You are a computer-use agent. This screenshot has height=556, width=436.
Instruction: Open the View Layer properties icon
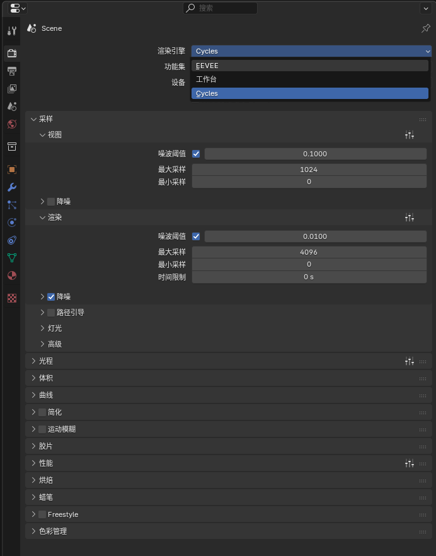click(x=11, y=89)
